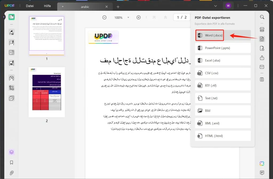
Task: Open the Hilfe menu
Action: tap(47, 6)
